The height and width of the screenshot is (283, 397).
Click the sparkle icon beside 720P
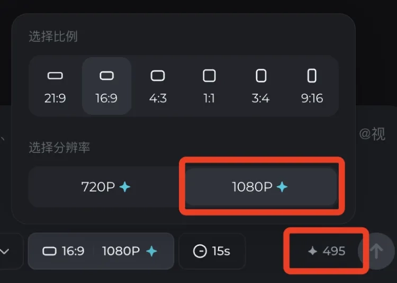[x=125, y=187]
